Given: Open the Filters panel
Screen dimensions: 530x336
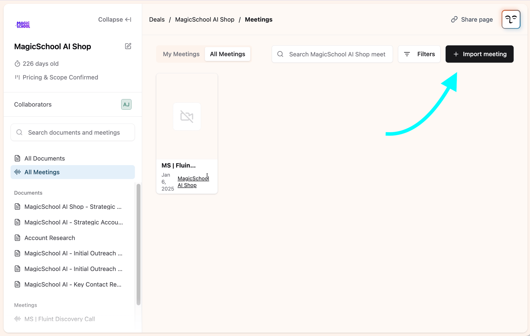Looking at the screenshot, I should (419, 54).
